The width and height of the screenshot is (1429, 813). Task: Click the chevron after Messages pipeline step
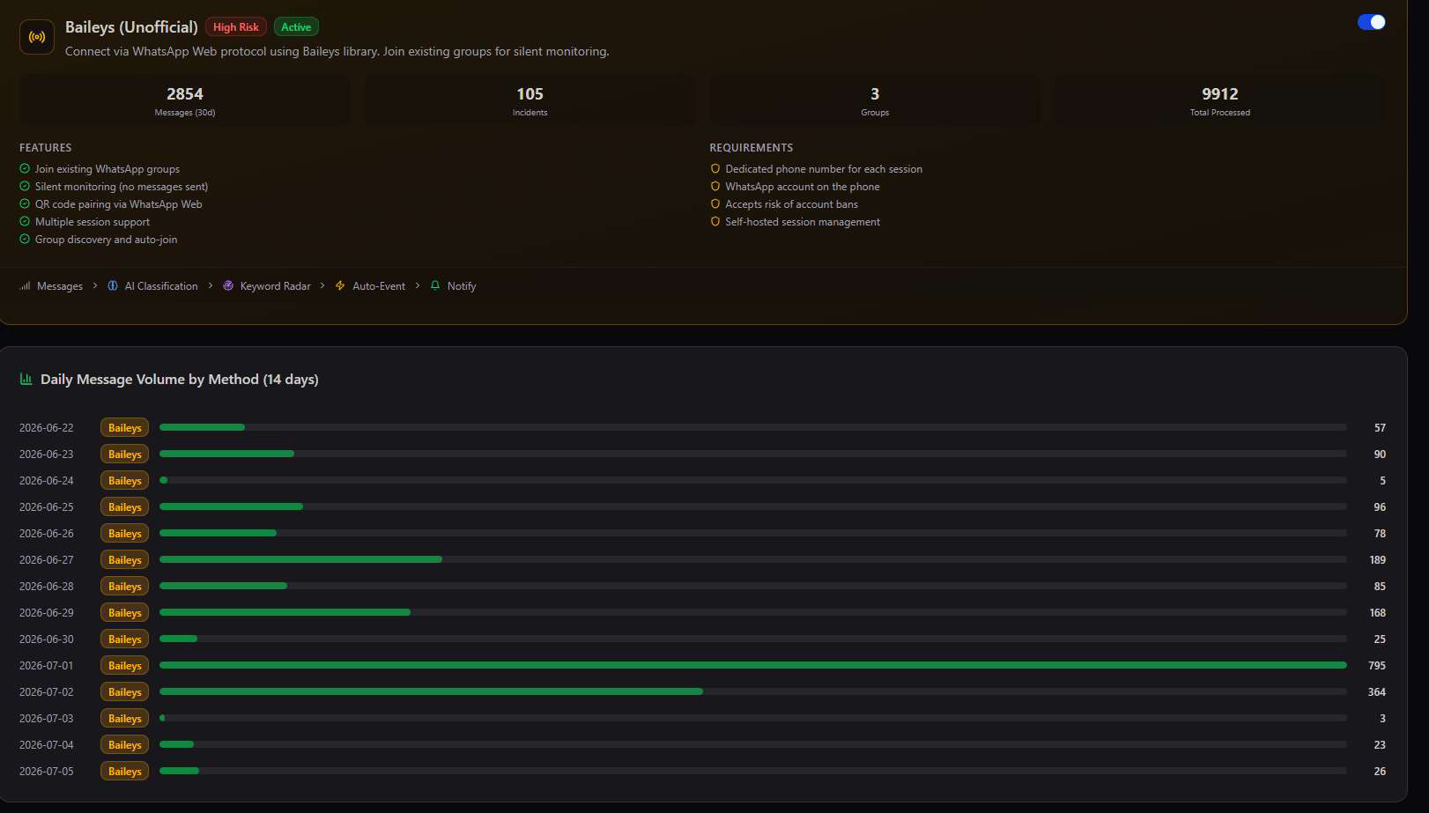(x=95, y=285)
